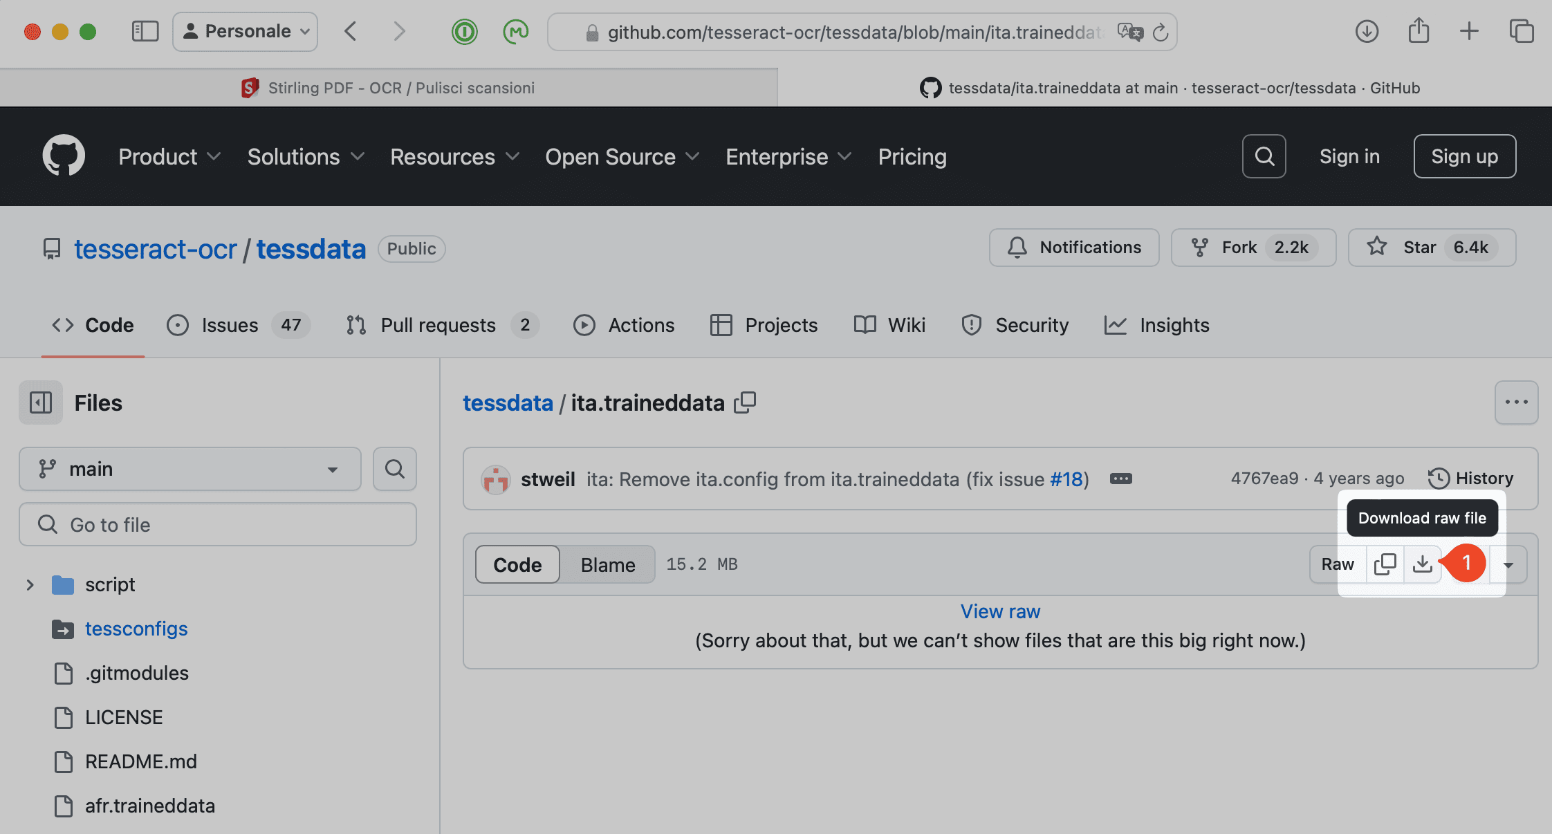The image size is (1552, 834).
Task: Collapse the Files side panel
Action: 41,402
